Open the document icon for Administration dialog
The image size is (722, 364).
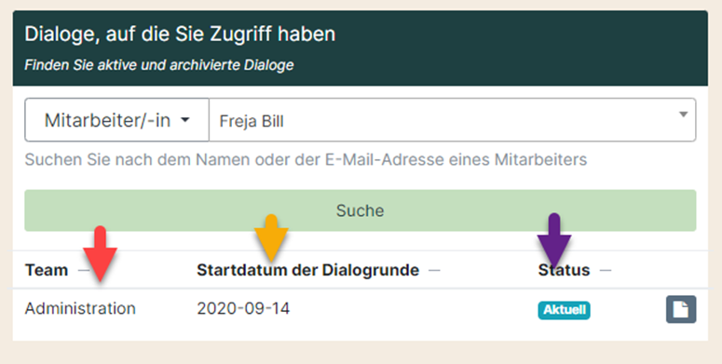[x=681, y=309]
